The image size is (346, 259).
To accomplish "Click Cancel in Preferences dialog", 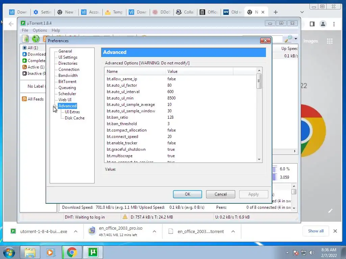I will coord(220,194).
